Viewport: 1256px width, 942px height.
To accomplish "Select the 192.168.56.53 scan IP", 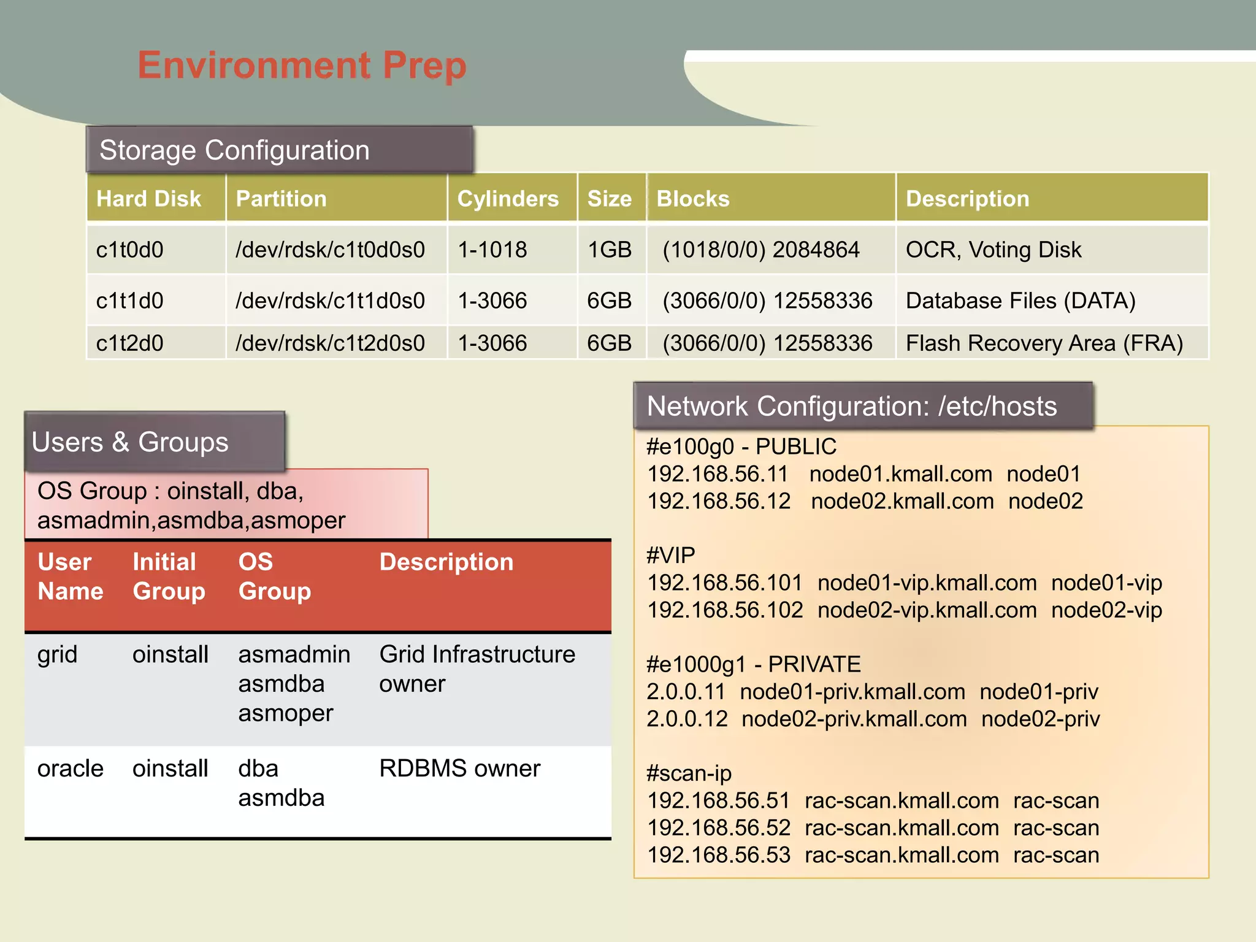I will 719,855.
